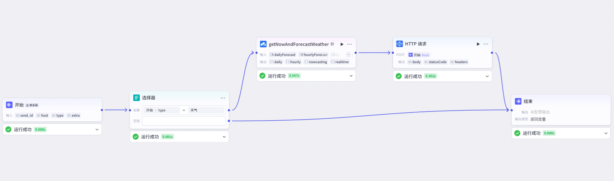
Task: Run the getNowAndForecastWeather node with play button
Action: tap(342, 44)
